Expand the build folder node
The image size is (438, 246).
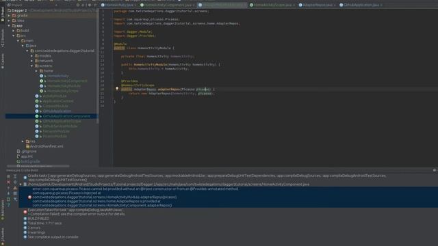(x=14, y=31)
